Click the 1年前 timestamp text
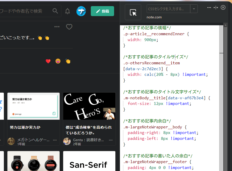Image resolution: width=232 pixels, height=171 pixels. pyautogui.click(x=21, y=144)
